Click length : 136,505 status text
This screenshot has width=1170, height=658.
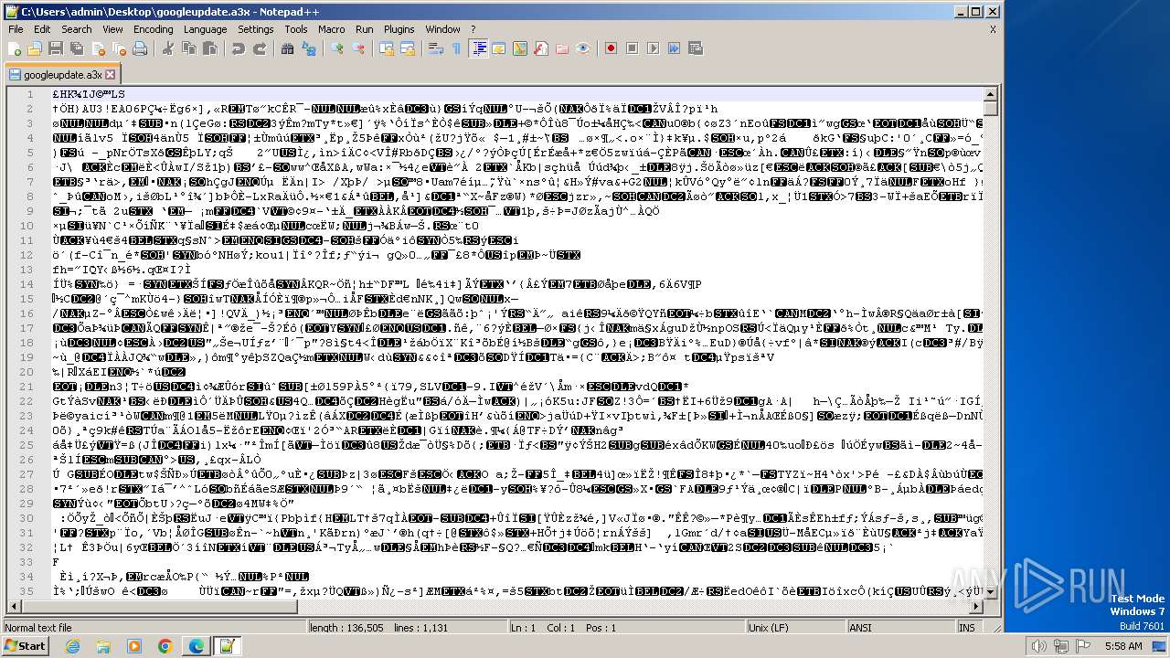(347, 628)
